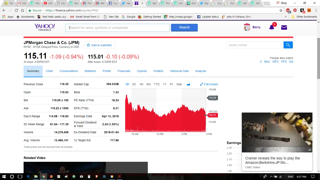Click the browser back arrow
320x180 pixels.
click(4, 10)
